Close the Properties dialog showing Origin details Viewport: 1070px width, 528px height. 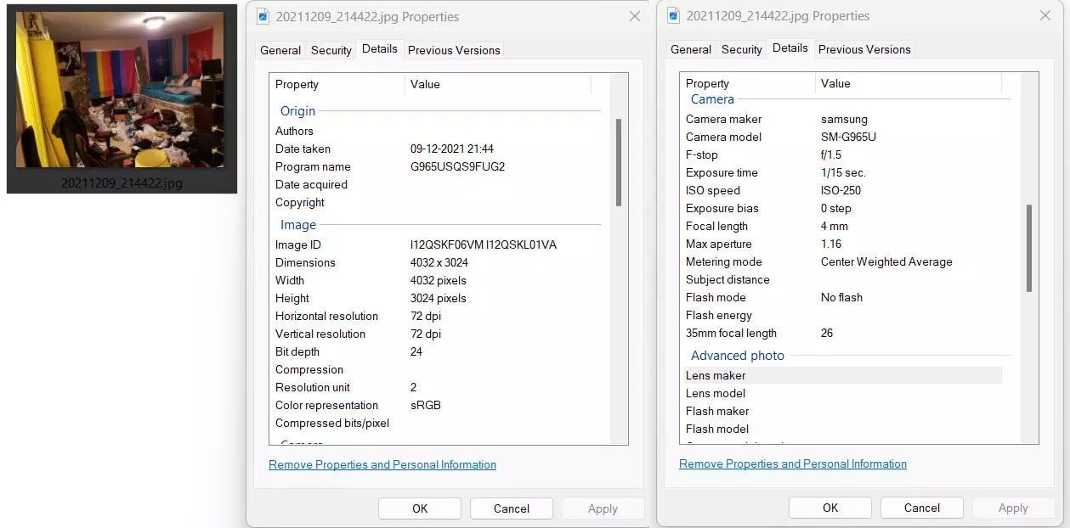[635, 16]
